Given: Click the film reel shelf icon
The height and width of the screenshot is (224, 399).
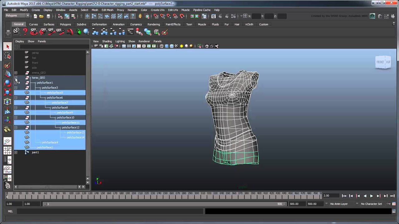Looking at the screenshot, I should pyautogui.click(x=17, y=32).
